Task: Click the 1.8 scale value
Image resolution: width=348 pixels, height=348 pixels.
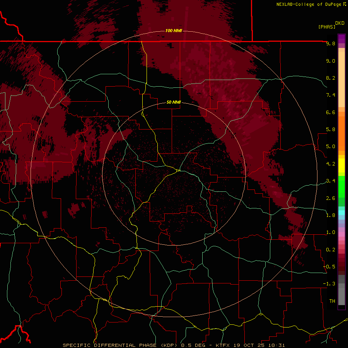Action: 331,215
